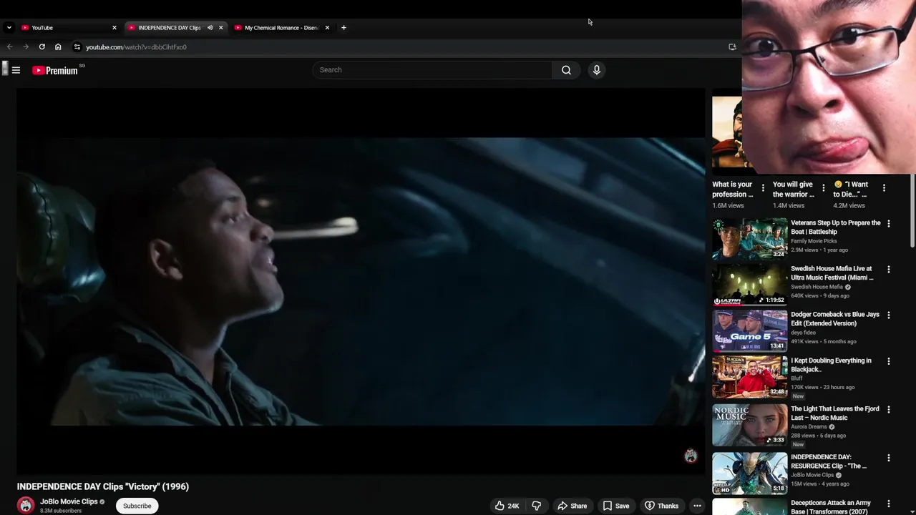The height and width of the screenshot is (515, 916).
Task: Close the My Chemical Romance tab
Action: pyautogui.click(x=327, y=28)
